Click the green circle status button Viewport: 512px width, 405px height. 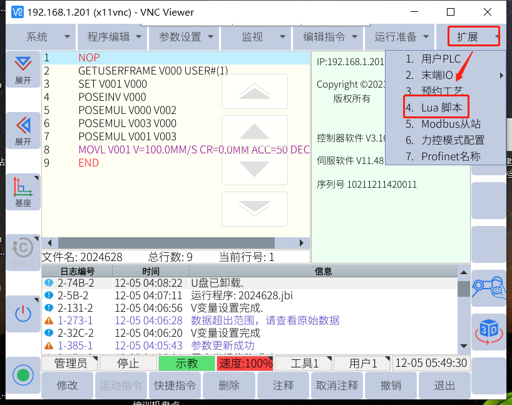tap(23, 376)
